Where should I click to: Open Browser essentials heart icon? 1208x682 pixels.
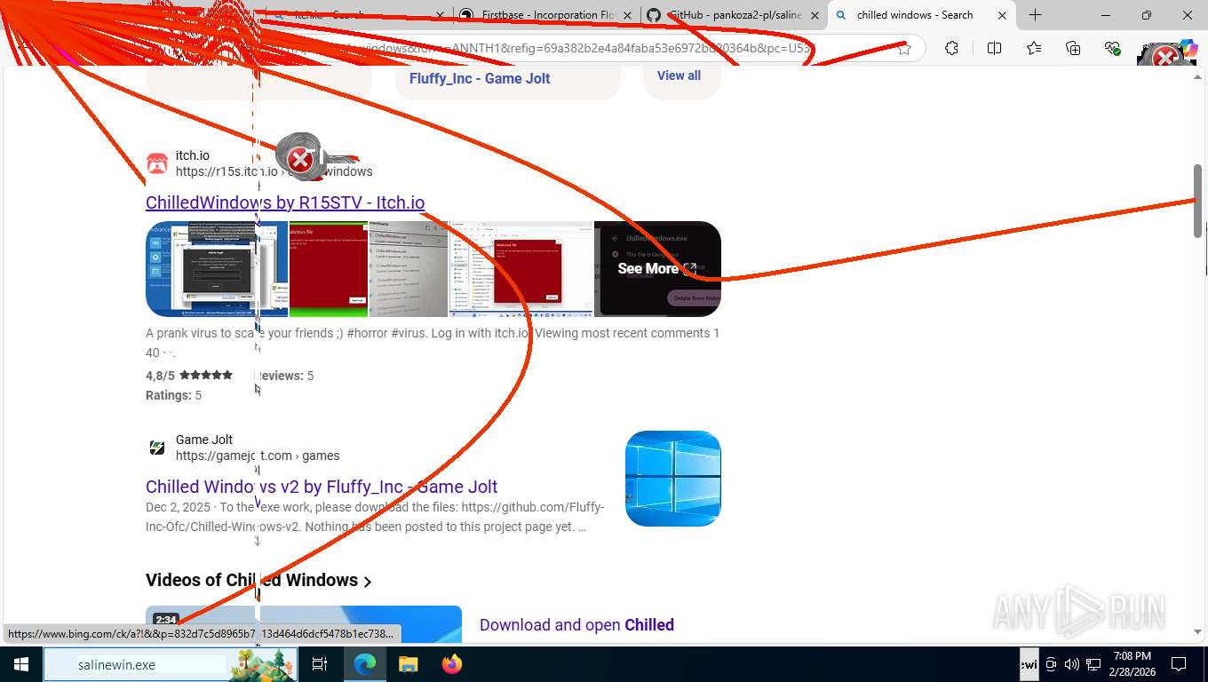tap(1112, 49)
